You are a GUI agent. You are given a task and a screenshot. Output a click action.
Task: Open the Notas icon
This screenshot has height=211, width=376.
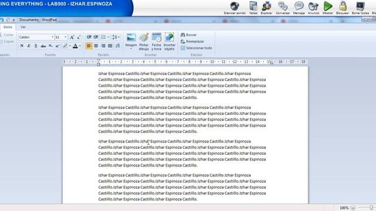(253, 8)
